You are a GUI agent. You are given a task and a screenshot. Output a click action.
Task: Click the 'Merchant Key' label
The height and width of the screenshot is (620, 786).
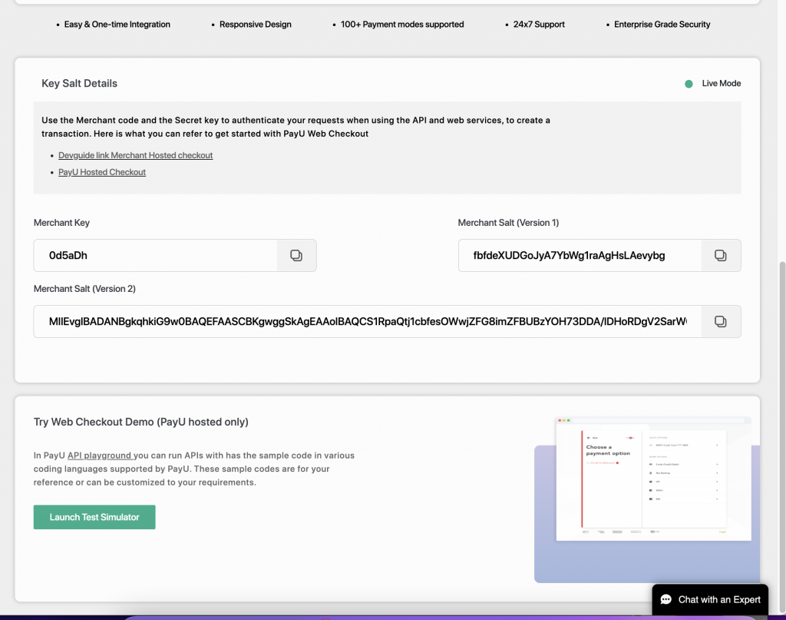click(61, 223)
